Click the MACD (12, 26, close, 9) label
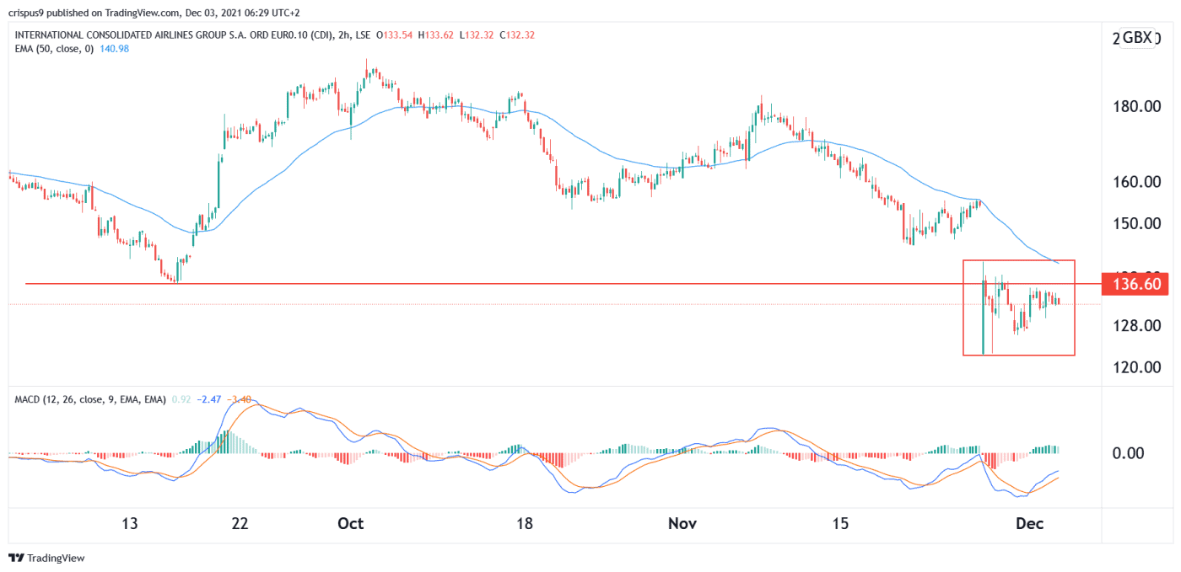Image resolution: width=1181 pixels, height=572 pixels. tap(89, 399)
